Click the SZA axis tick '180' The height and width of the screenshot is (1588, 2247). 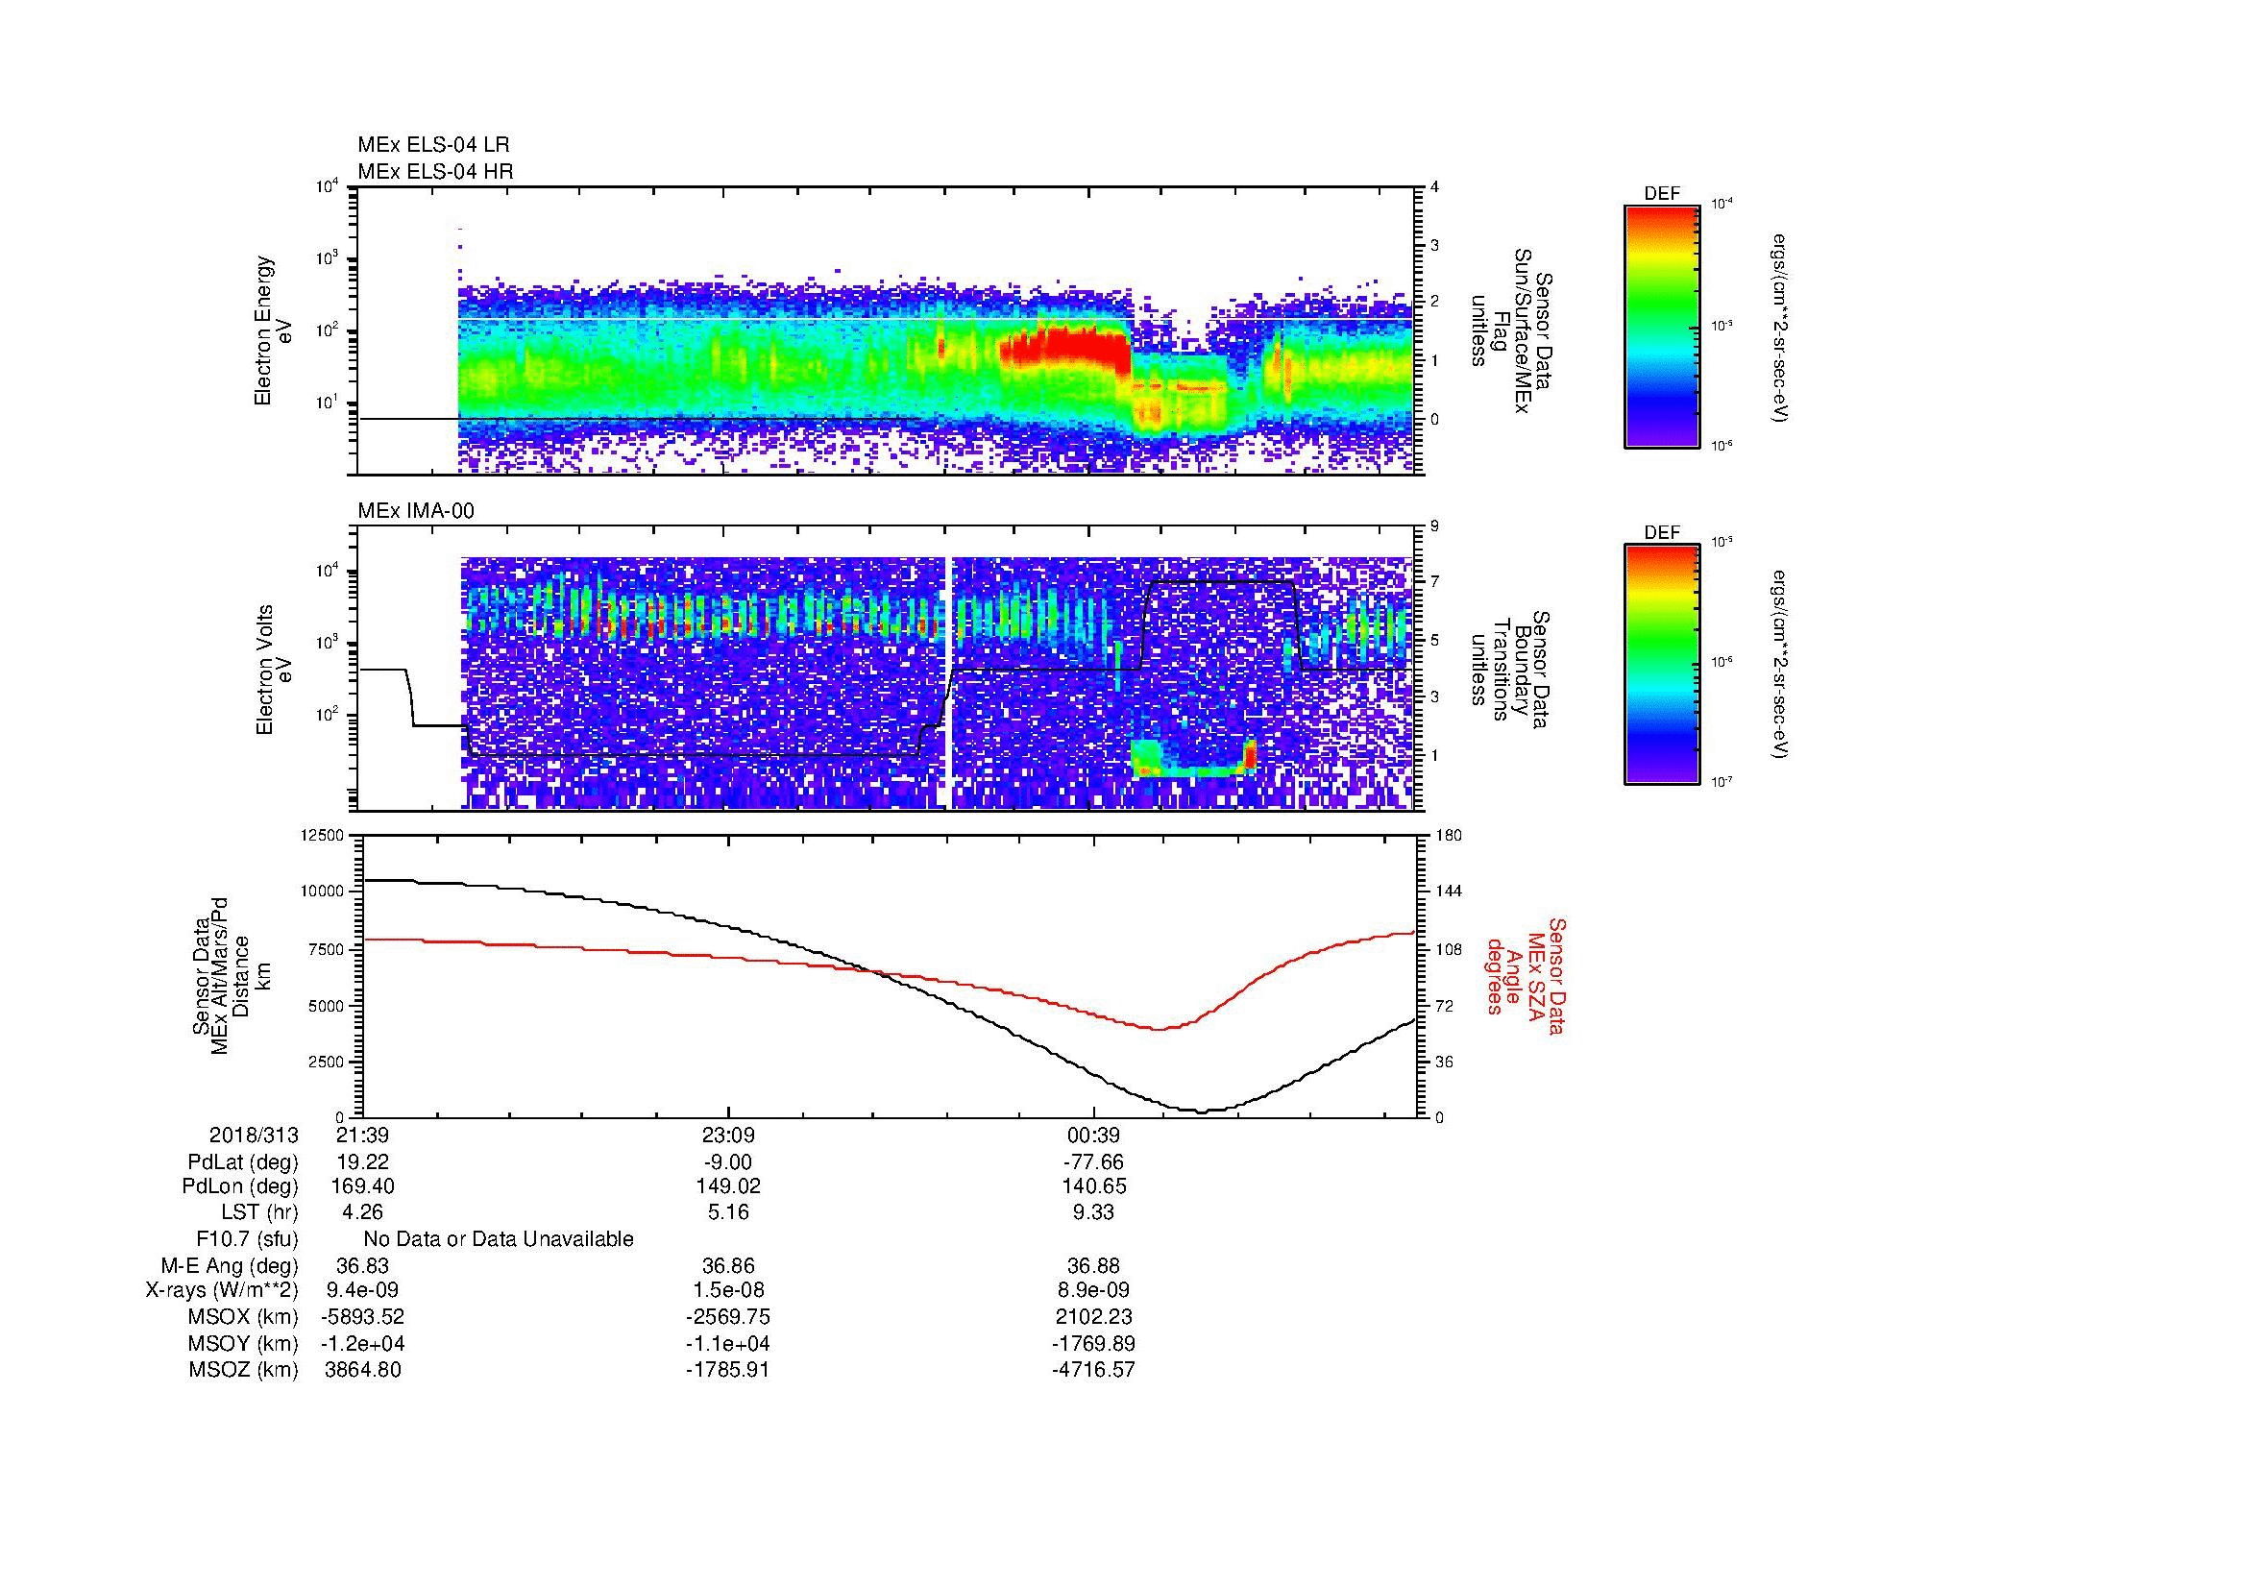pyautogui.click(x=1449, y=835)
